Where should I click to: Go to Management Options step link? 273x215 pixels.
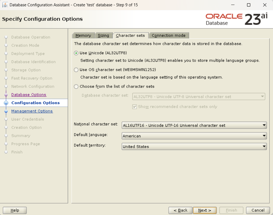pos(32,111)
